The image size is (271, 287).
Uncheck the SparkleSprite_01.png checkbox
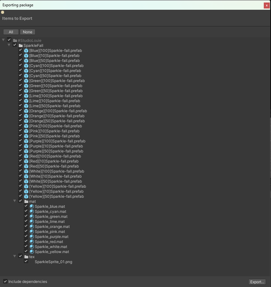pos(26,261)
